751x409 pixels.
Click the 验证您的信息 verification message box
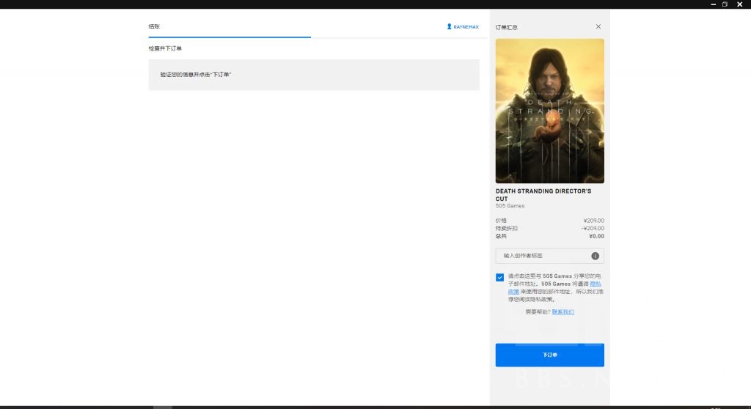click(x=314, y=75)
